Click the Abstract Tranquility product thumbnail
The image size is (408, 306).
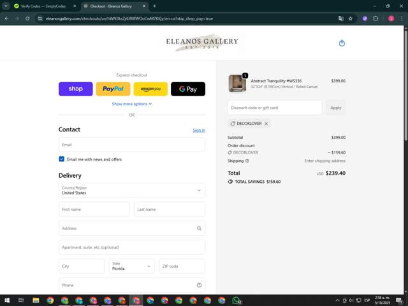pyautogui.click(x=237, y=84)
